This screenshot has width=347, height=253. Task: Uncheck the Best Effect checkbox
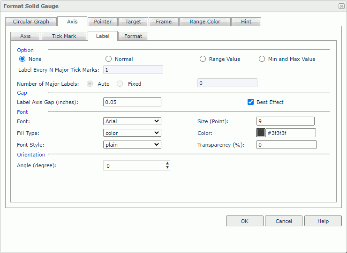(x=251, y=102)
